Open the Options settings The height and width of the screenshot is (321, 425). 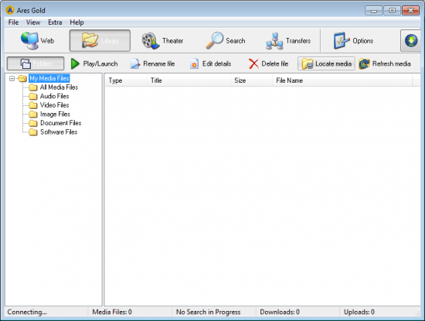coord(353,41)
